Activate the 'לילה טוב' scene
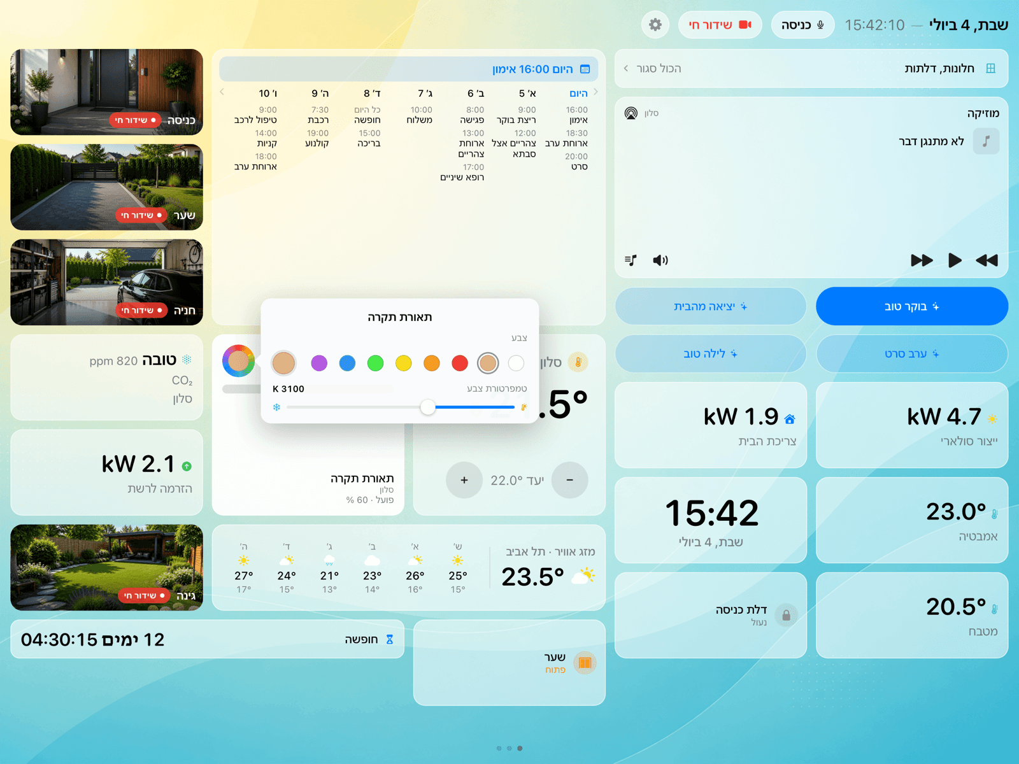Viewport: 1019px width, 764px height. click(711, 354)
